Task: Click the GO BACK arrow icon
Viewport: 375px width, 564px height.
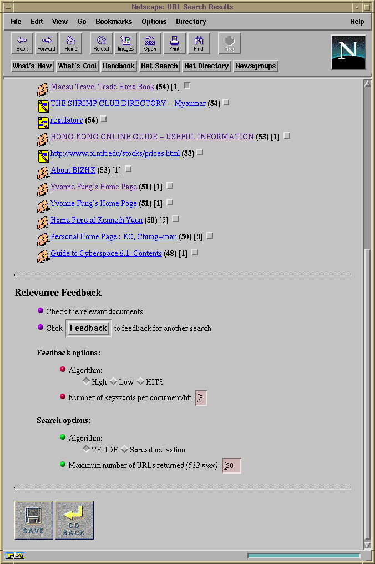Action: pos(74,520)
